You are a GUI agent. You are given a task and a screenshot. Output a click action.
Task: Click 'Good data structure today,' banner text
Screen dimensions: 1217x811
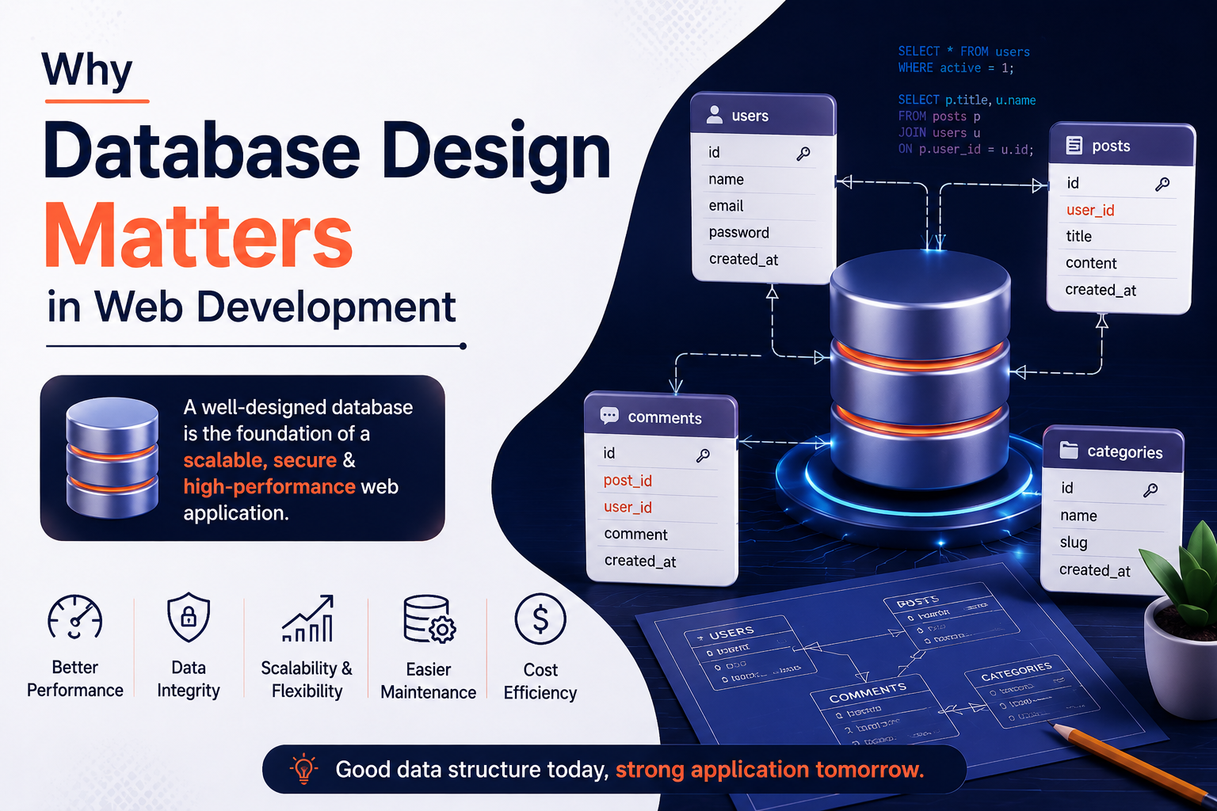(x=472, y=769)
